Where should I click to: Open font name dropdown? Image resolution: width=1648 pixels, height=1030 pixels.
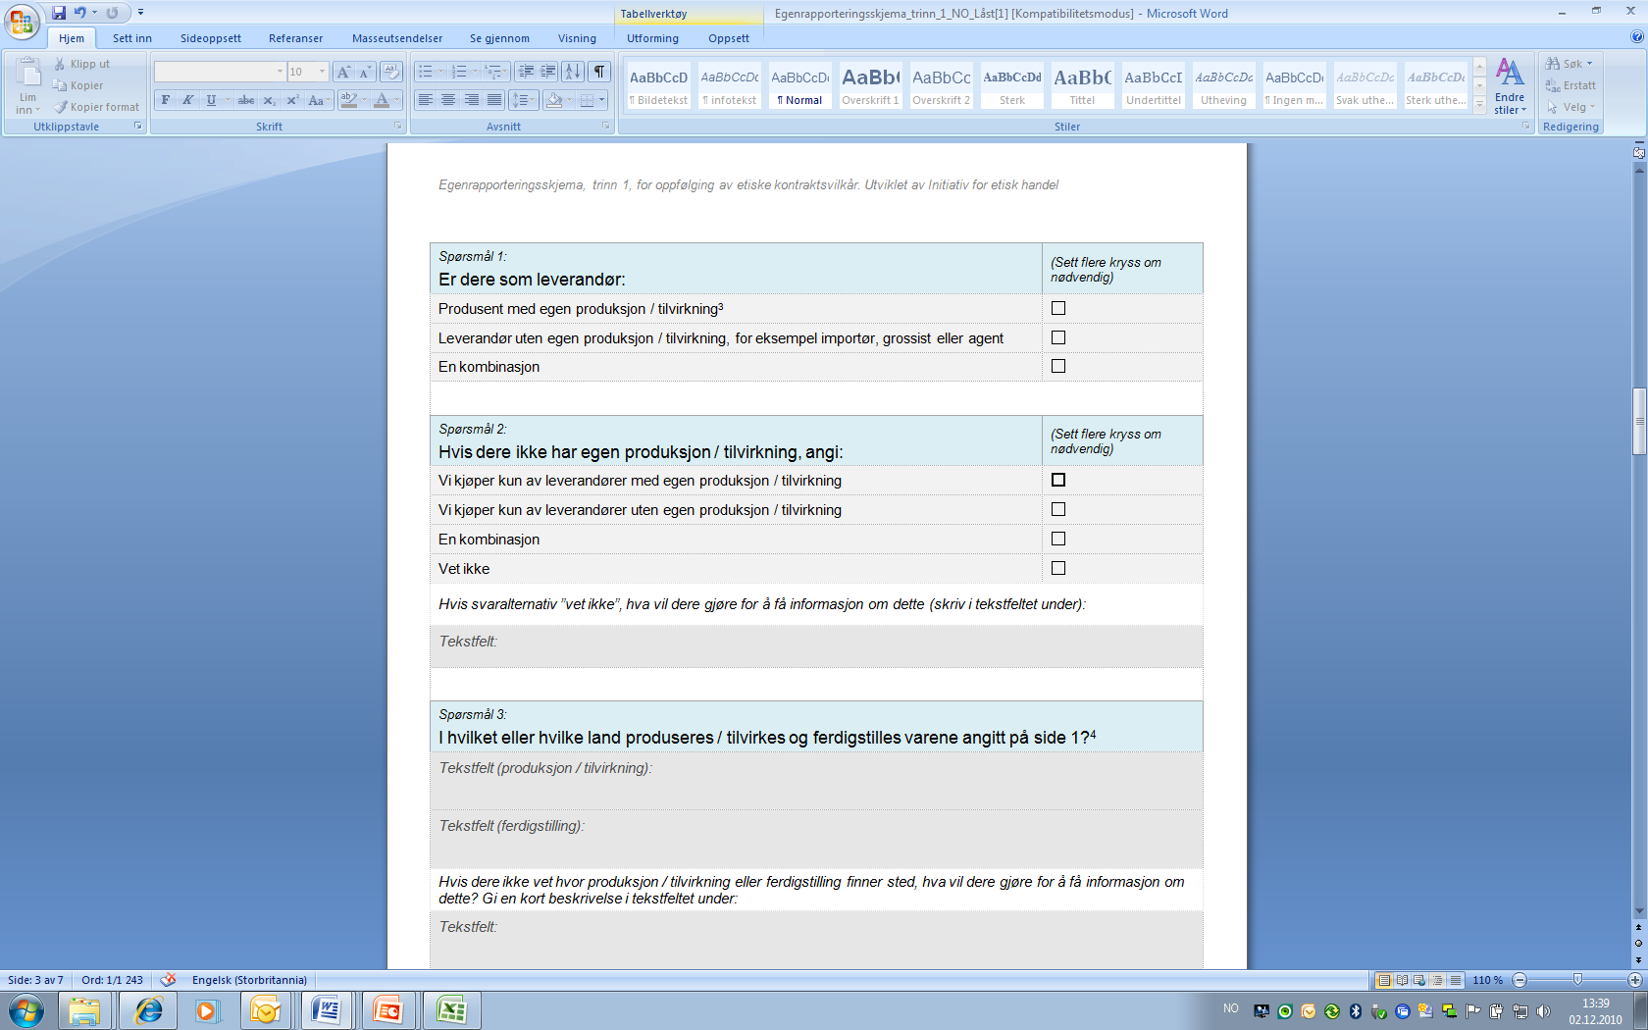point(280,72)
